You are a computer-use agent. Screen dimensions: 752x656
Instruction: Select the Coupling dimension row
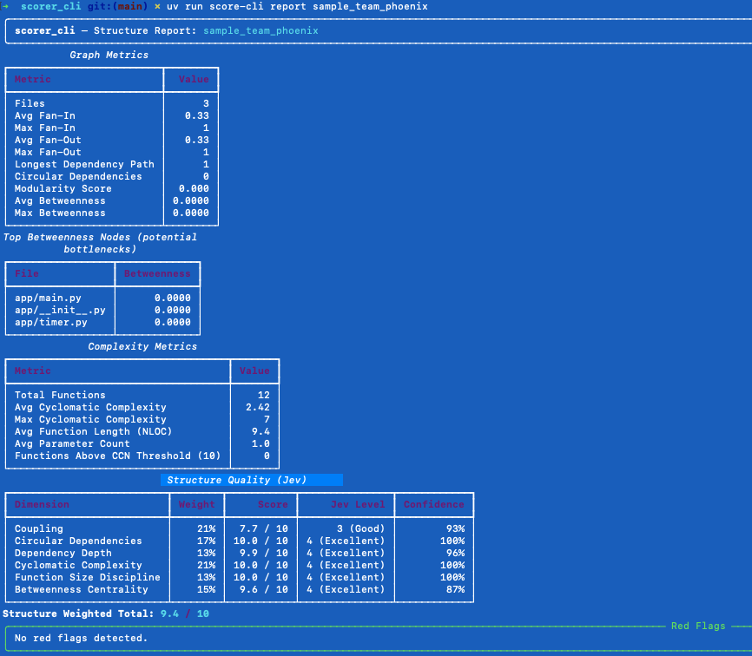(x=240, y=528)
